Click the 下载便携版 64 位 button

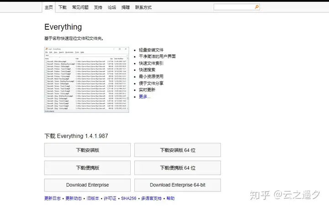(x=177, y=168)
